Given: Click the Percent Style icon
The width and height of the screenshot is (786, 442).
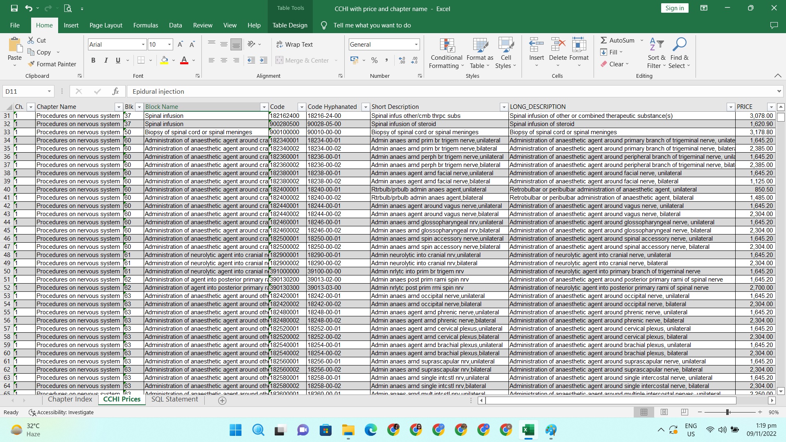Looking at the screenshot, I should coord(374,60).
